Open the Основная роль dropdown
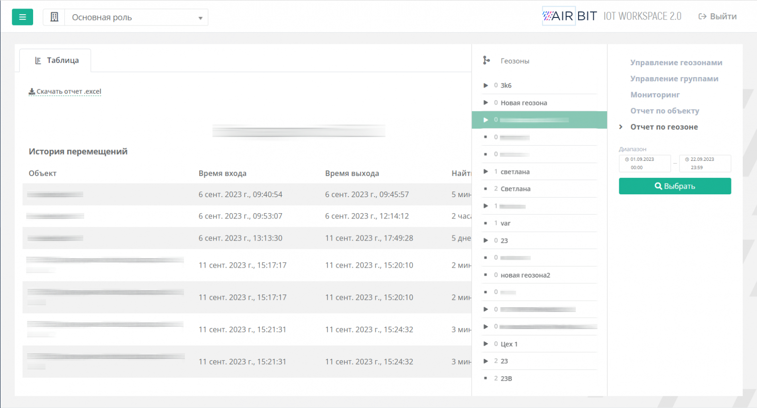 click(136, 17)
